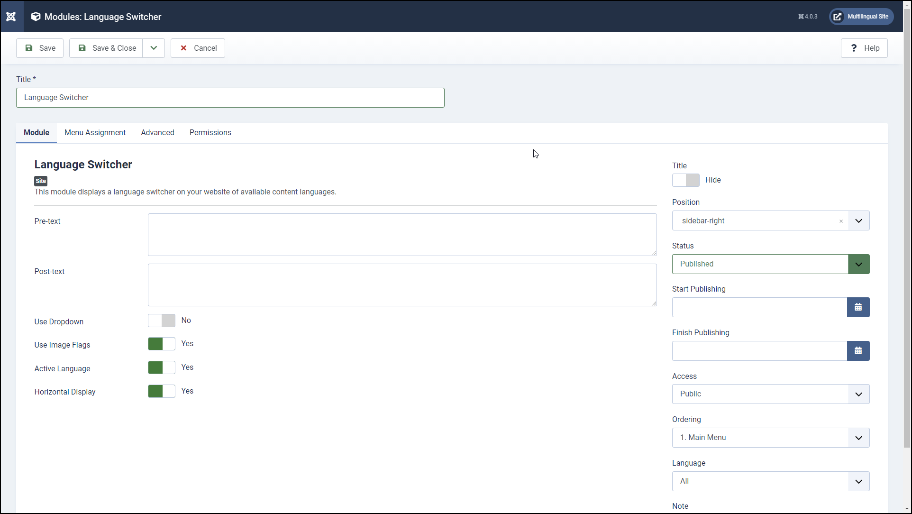Click the Joomla logo icon top left
Viewport: 912px width, 514px height.
(x=10, y=16)
